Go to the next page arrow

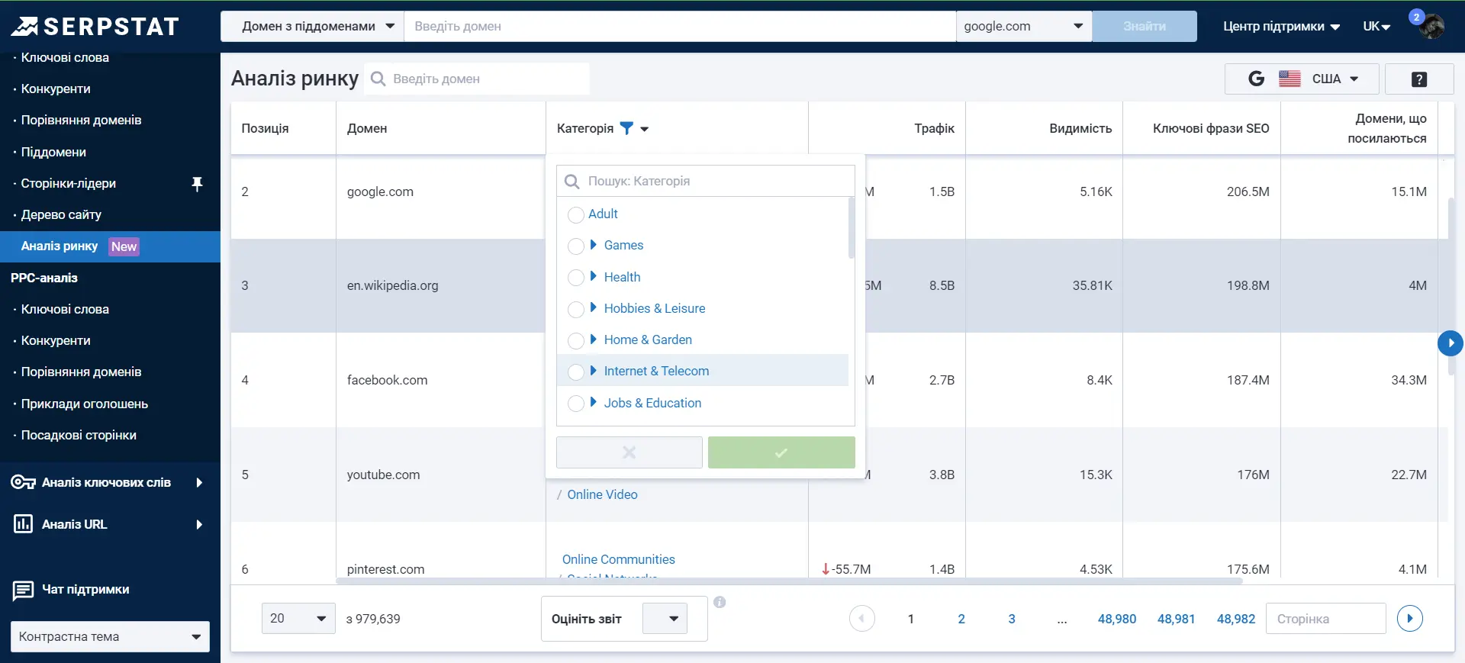click(1410, 619)
